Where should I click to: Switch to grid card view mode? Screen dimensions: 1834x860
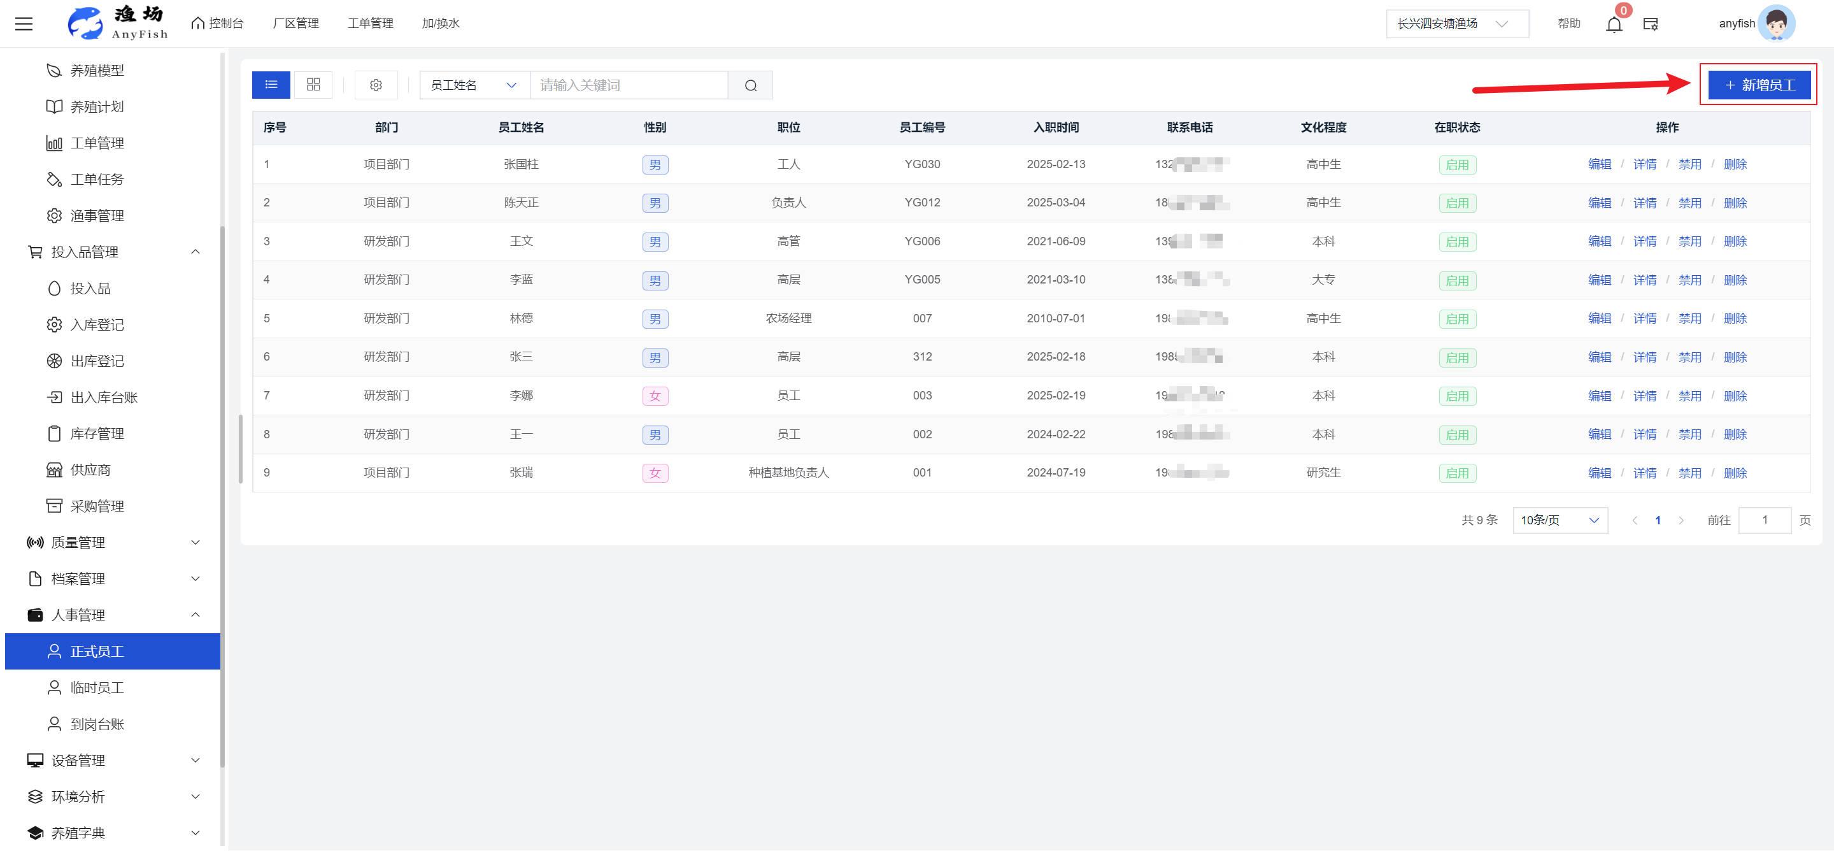[313, 85]
